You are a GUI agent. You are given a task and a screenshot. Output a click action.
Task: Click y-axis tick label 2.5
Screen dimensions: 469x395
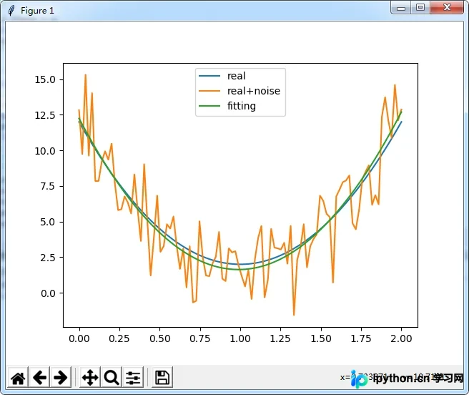click(48, 258)
